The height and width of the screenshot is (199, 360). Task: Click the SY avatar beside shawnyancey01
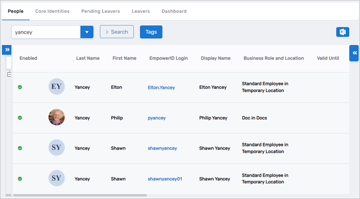[x=56, y=178]
